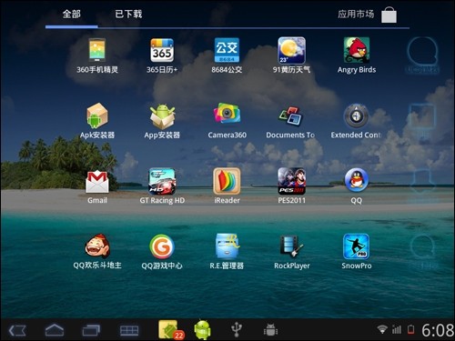Viewport: 455px width, 341px height.
Task: Open the 360手机精灵 app
Action: pyautogui.click(x=97, y=56)
